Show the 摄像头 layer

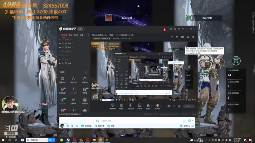[60, 39]
